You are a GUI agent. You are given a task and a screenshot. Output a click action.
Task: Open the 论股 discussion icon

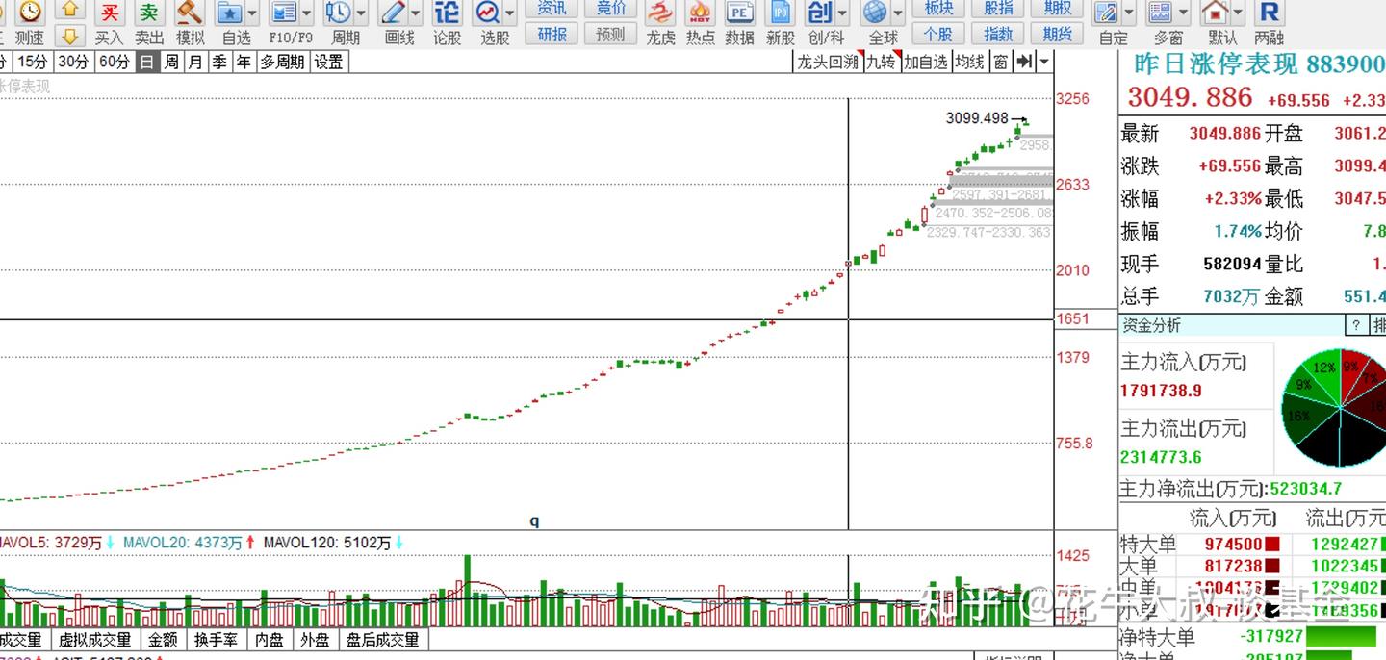pos(448,13)
